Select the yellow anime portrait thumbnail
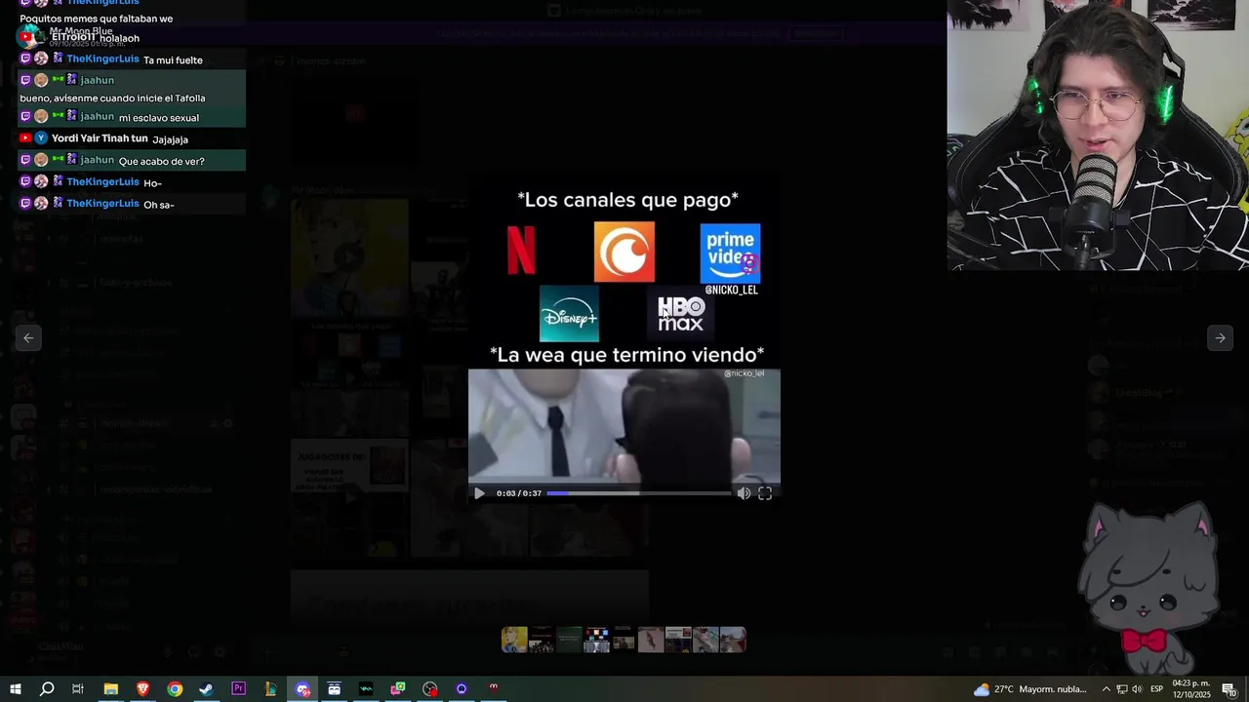 click(514, 640)
